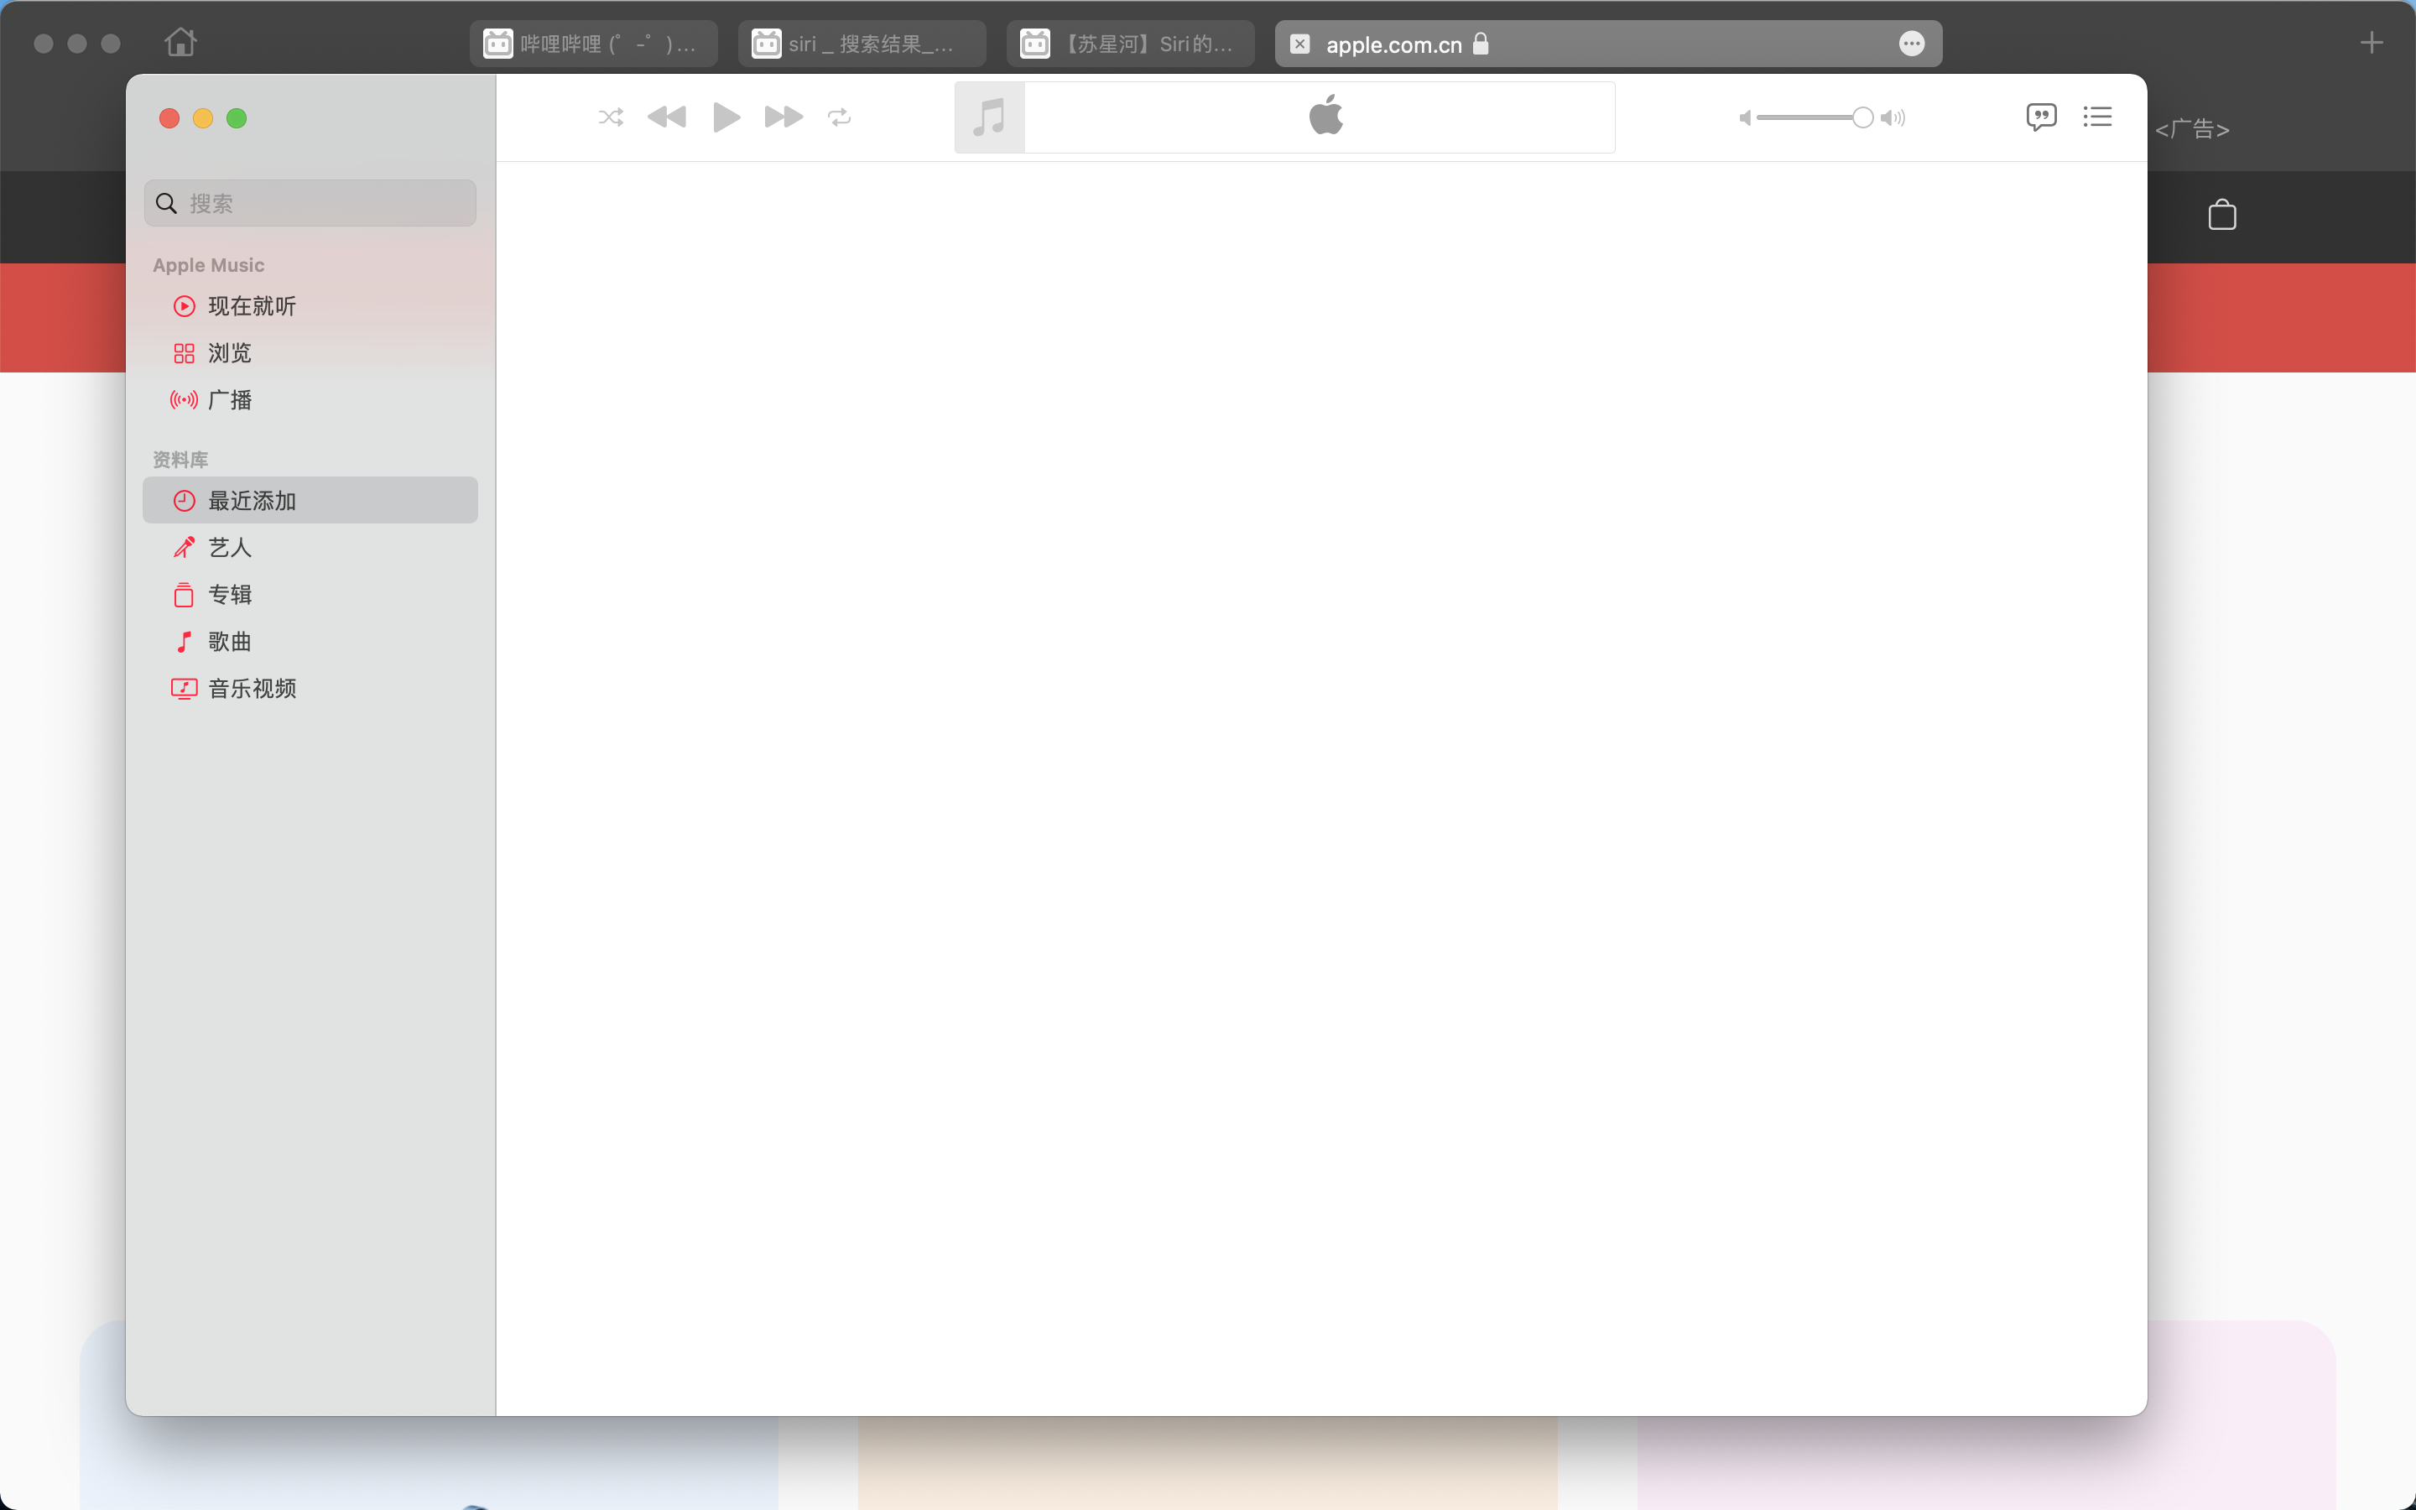
Task: Open 广播 radio section
Action: [229, 400]
